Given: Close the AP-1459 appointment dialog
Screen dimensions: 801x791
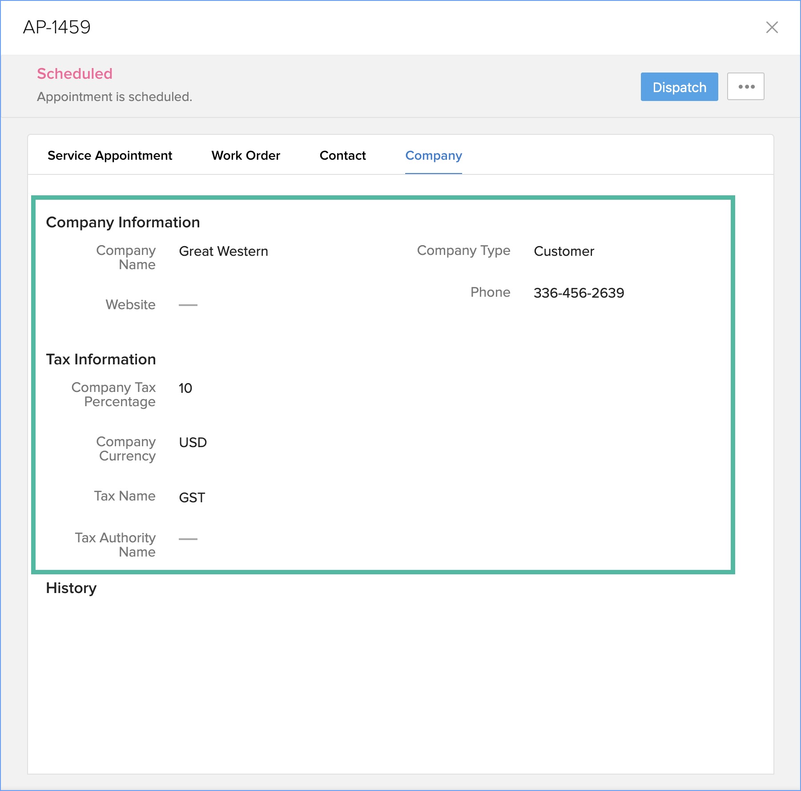Looking at the screenshot, I should pyautogui.click(x=772, y=28).
